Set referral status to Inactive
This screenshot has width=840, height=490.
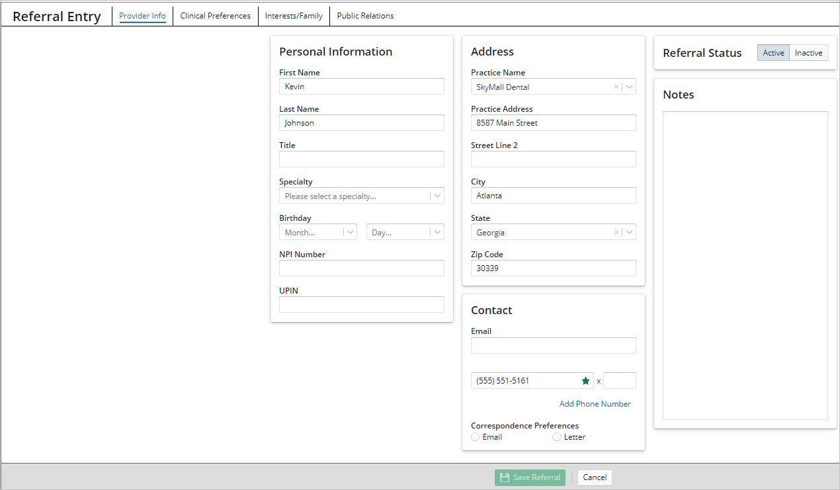[x=808, y=52]
